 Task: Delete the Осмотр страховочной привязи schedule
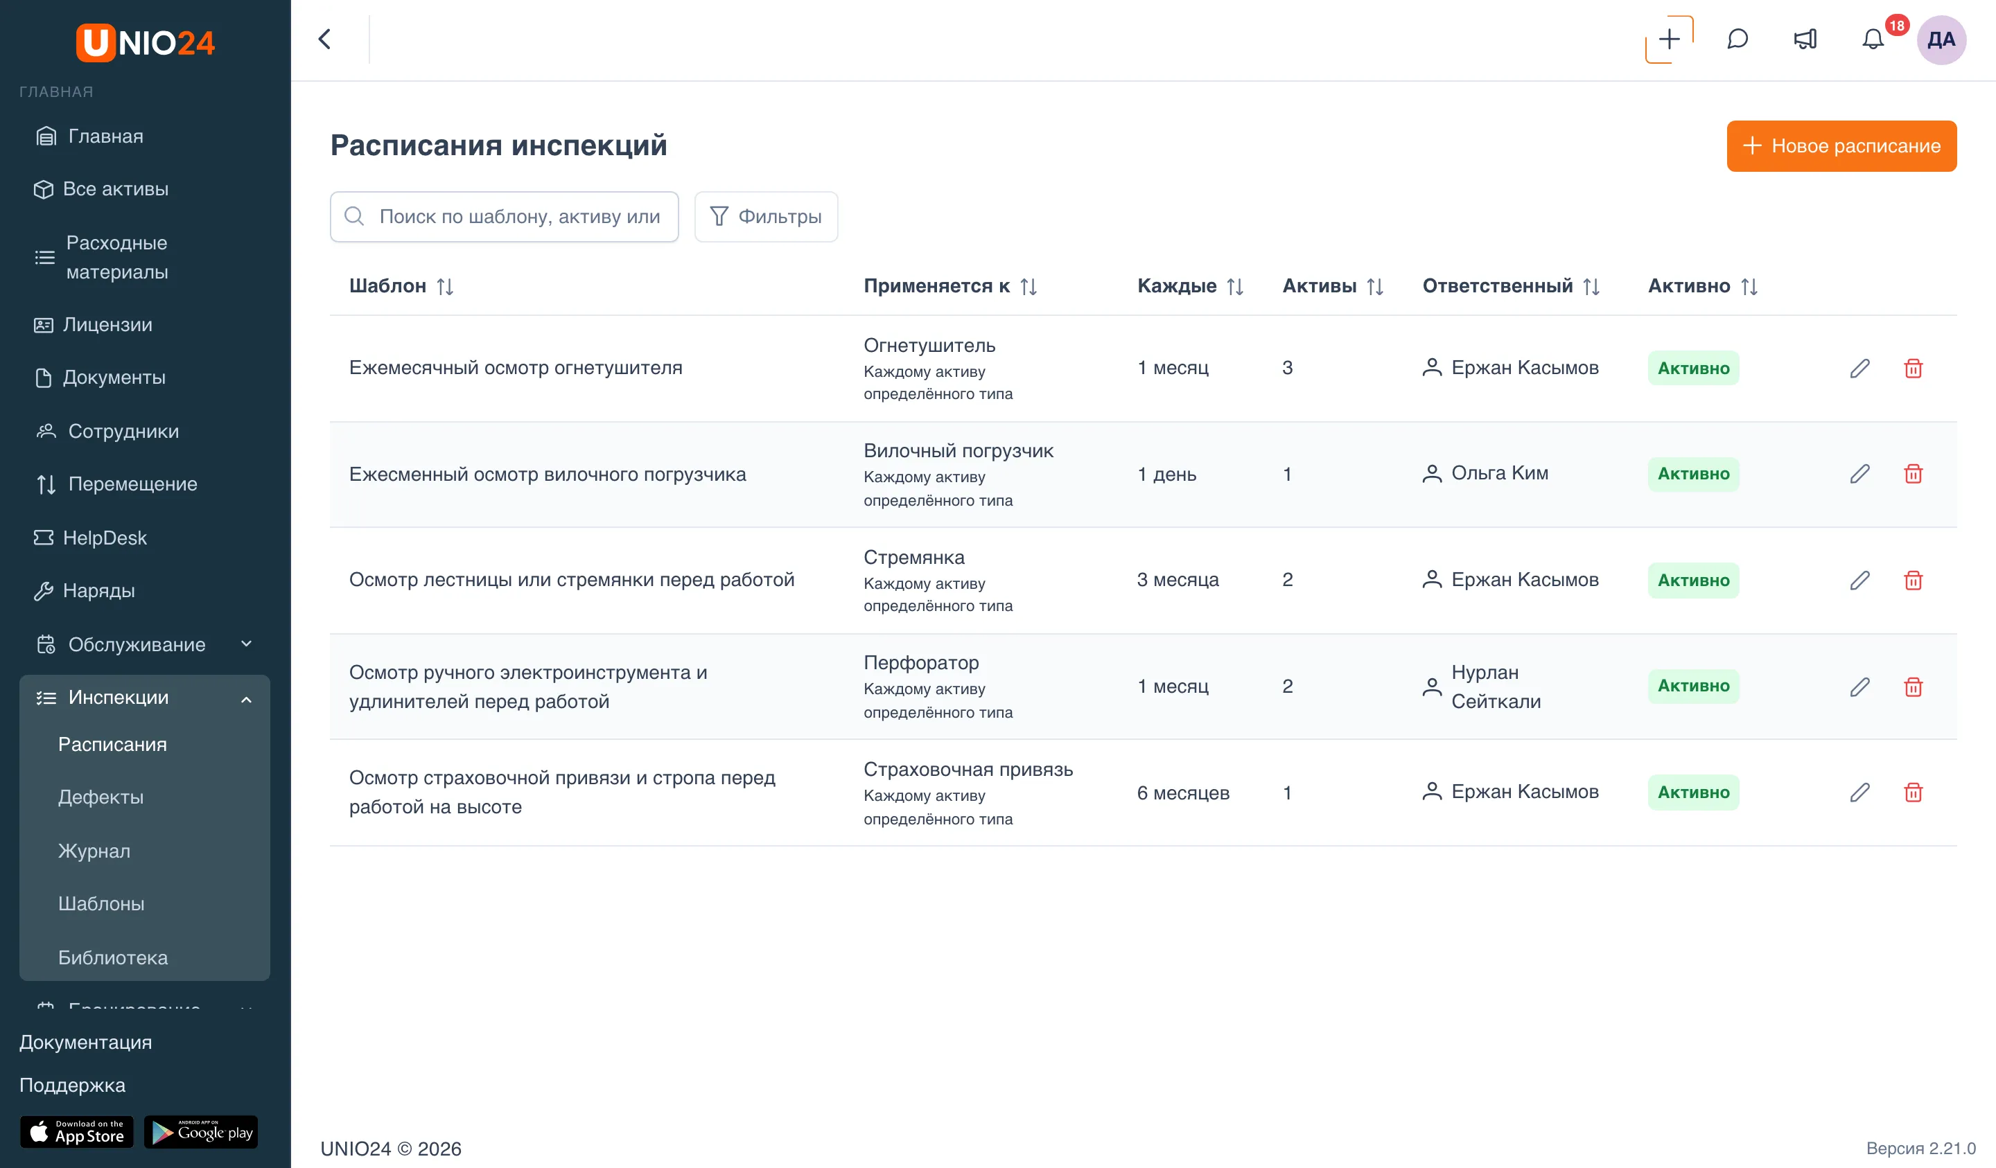(x=1913, y=792)
